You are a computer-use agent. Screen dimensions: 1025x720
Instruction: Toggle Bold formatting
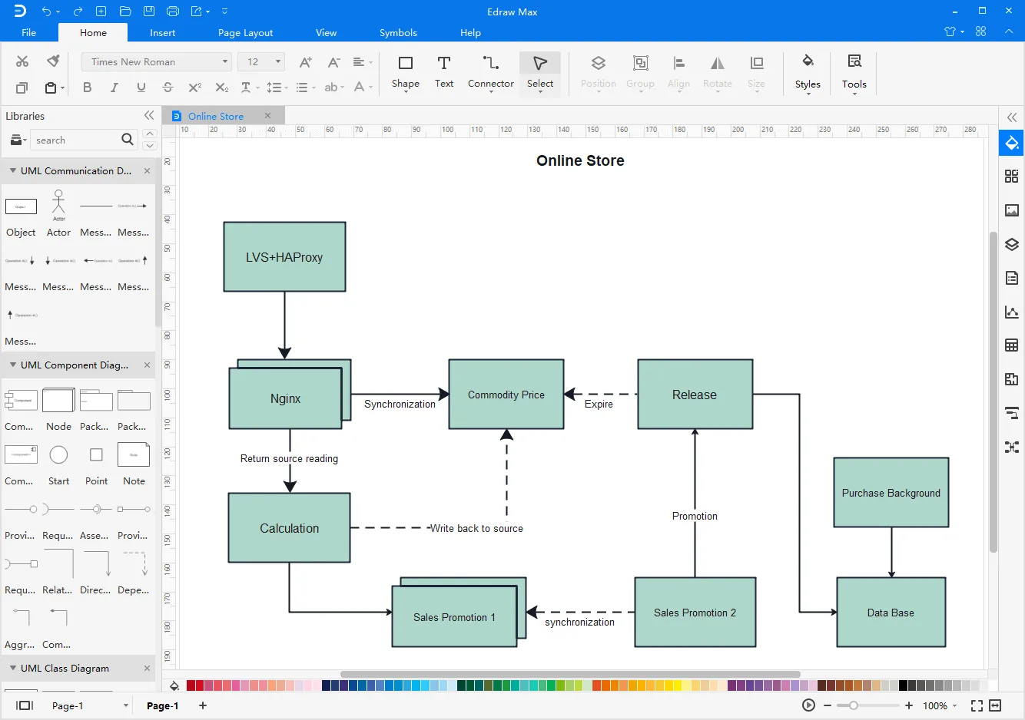coord(87,88)
